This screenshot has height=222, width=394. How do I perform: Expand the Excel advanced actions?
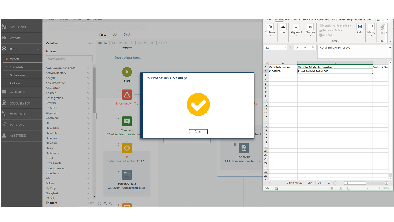pos(88,168)
